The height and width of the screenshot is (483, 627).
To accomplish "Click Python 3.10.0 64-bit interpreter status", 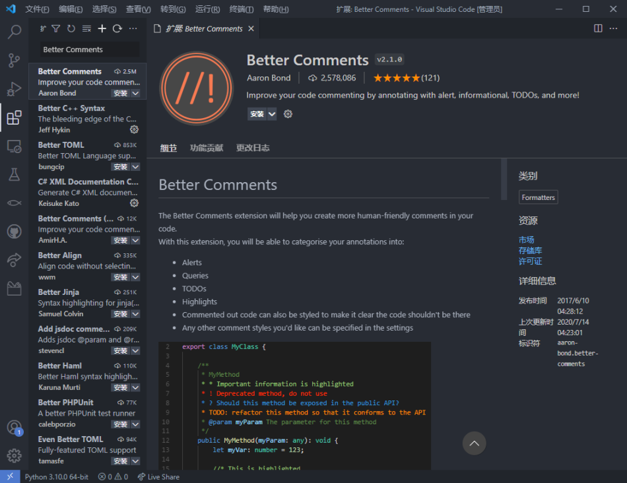I will click(57, 476).
